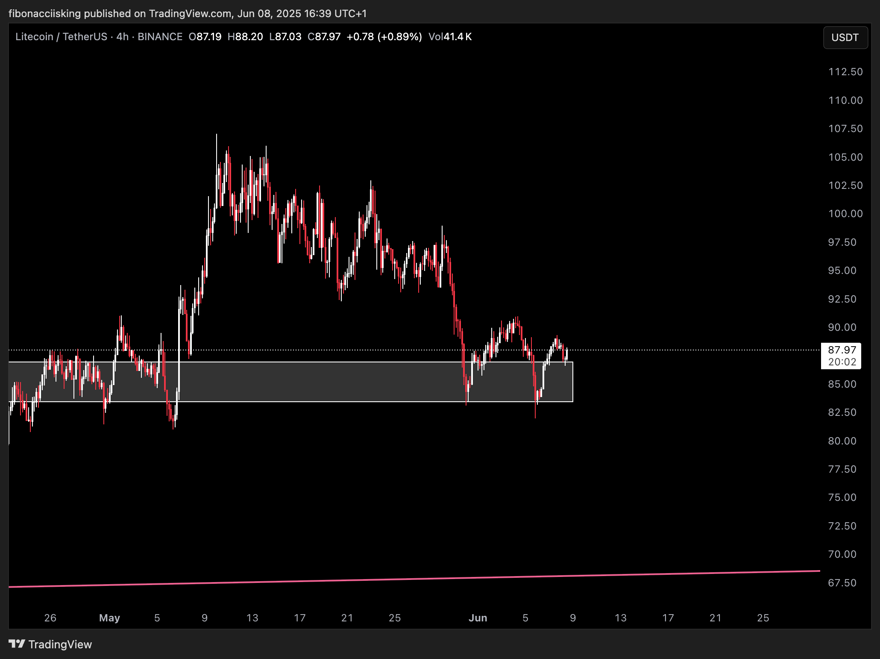Click the 72.50 price axis label
Image resolution: width=880 pixels, height=659 pixels.
click(842, 526)
